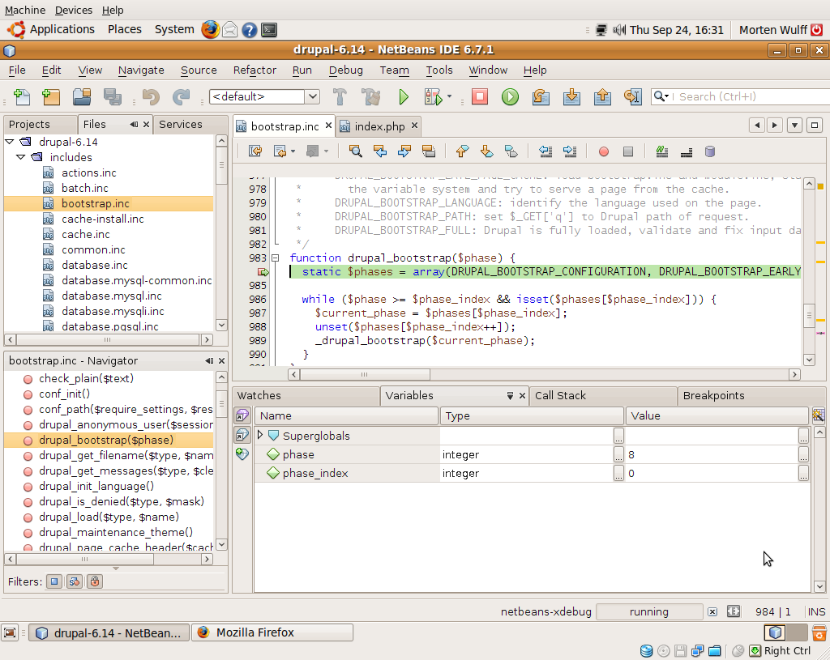Image resolution: width=830 pixels, height=660 pixels.
Task: Select drupal_load function in Navigator
Action: [109, 517]
